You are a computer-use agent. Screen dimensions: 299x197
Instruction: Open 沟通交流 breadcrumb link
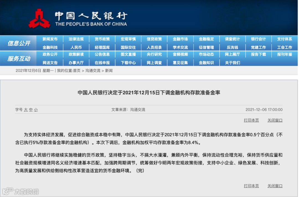click(x=93, y=71)
